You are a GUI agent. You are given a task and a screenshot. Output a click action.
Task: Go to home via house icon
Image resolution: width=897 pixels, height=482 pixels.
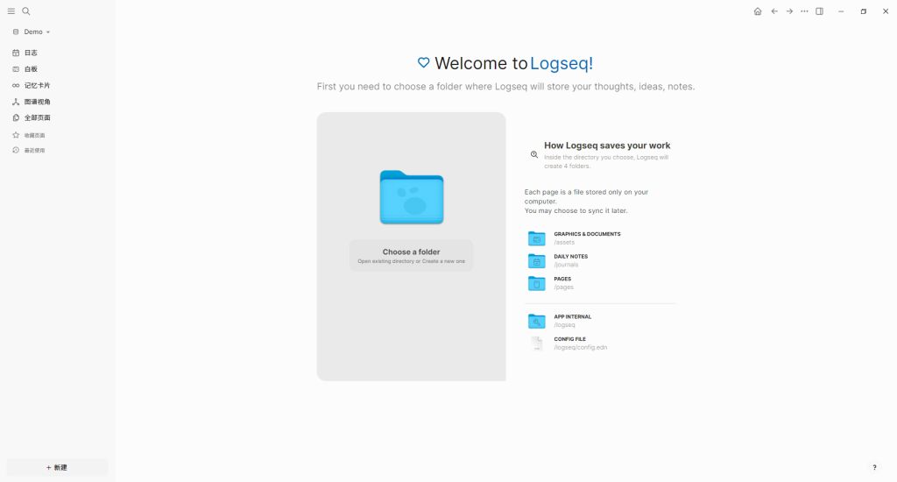coord(758,11)
